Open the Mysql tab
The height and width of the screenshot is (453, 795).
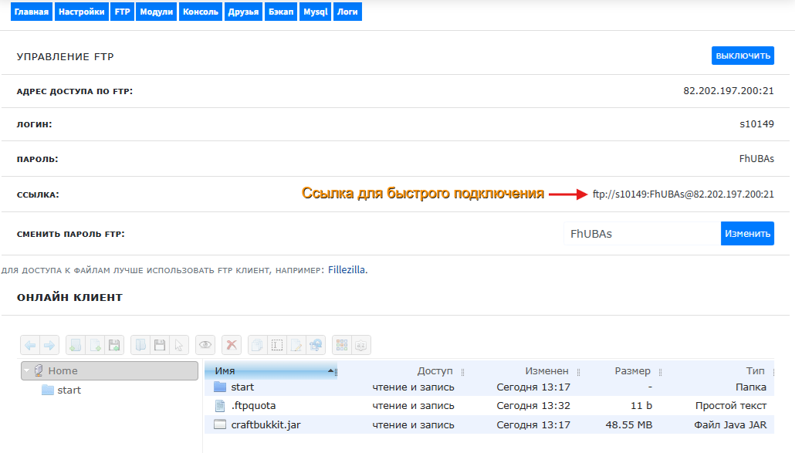click(x=316, y=12)
